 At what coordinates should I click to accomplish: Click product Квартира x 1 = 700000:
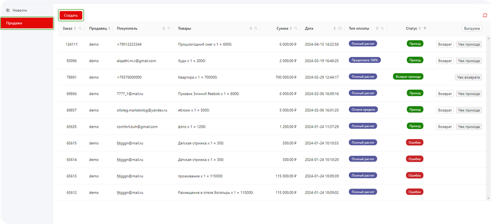tap(198, 78)
